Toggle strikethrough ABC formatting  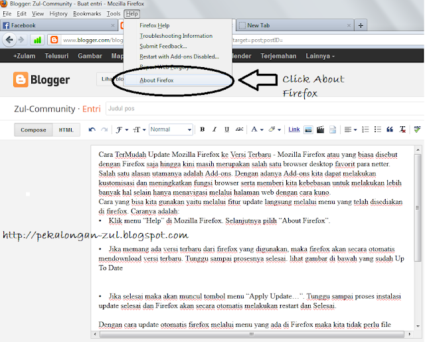239,129
